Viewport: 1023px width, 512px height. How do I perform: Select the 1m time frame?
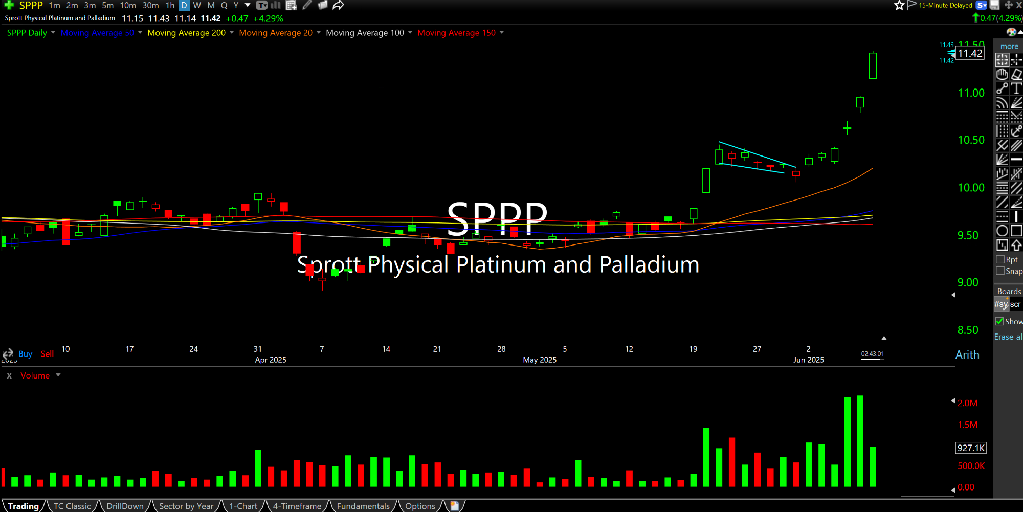(x=55, y=5)
